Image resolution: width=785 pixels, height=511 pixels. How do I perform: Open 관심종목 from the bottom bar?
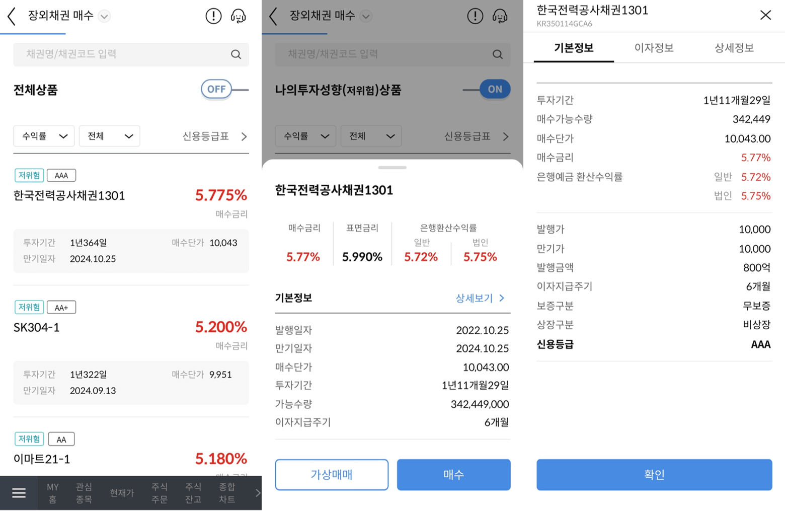click(x=84, y=493)
